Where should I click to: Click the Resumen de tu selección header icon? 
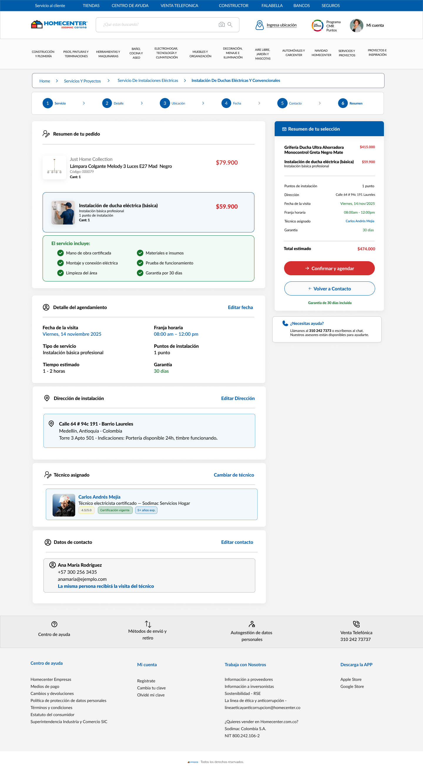(x=284, y=129)
